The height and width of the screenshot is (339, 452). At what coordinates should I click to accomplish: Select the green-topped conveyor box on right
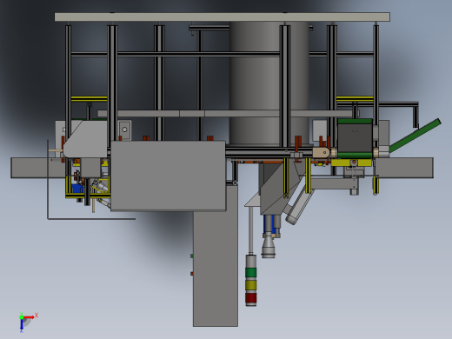[355, 138]
